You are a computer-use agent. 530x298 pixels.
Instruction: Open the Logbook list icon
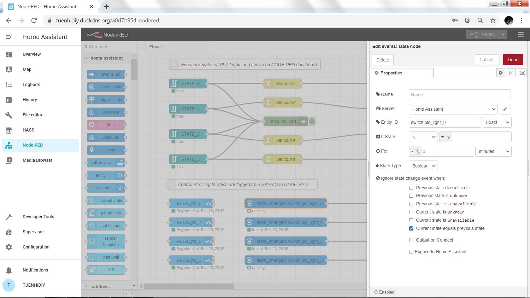click(x=9, y=85)
